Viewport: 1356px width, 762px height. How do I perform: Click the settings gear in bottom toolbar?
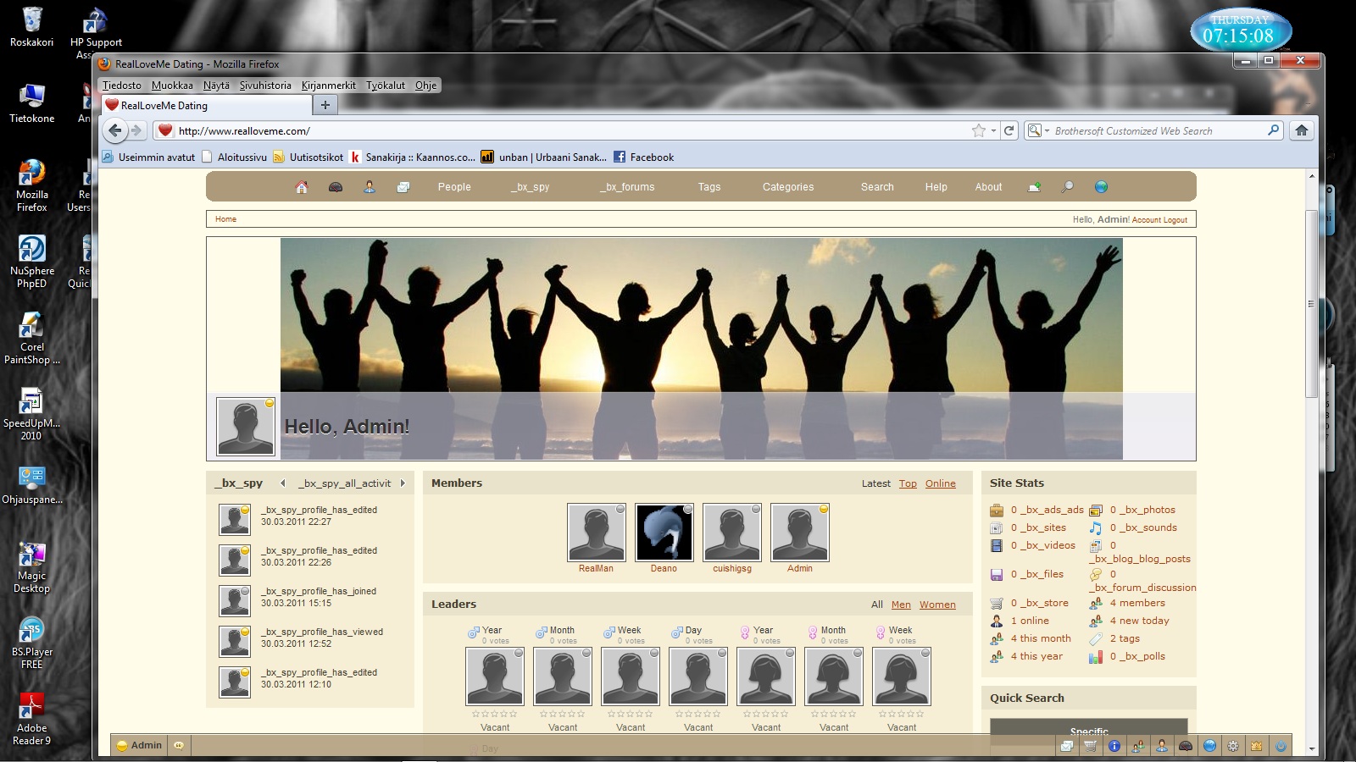1233,746
